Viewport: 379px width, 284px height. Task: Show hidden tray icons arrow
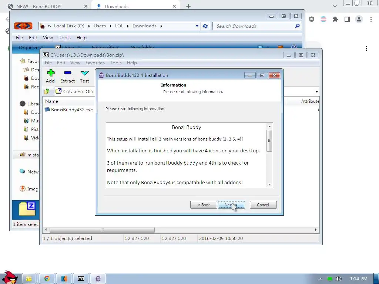[x=321, y=279]
